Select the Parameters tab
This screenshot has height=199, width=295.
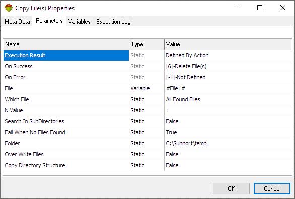pos(49,21)
